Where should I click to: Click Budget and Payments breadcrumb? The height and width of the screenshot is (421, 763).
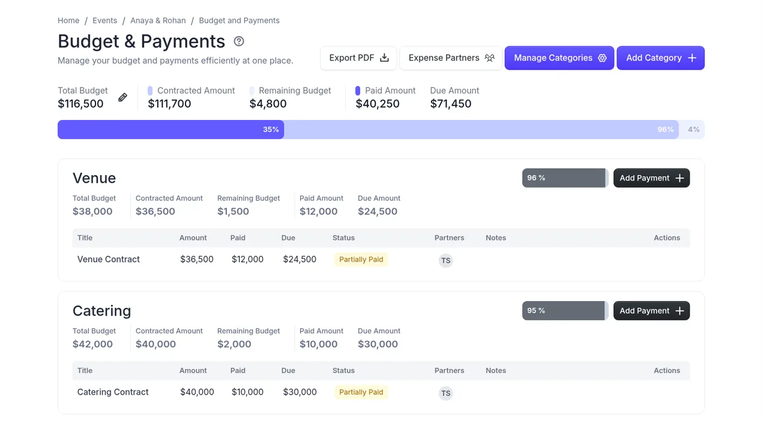click(x=239, y=20)
